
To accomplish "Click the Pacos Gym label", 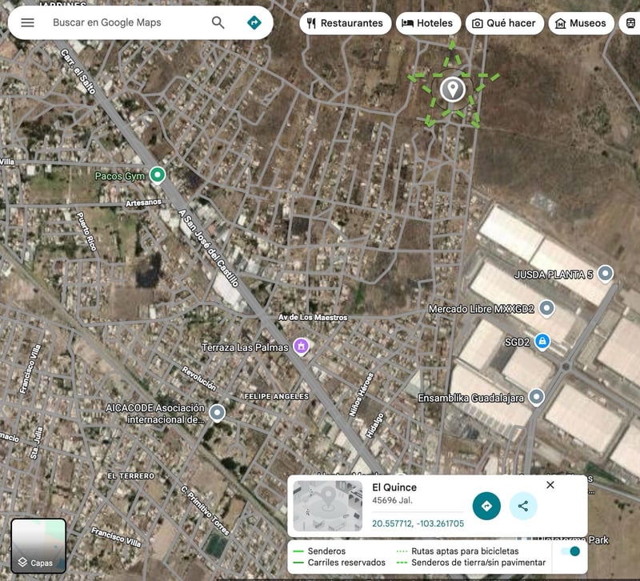I will click(x=120, y=176).
